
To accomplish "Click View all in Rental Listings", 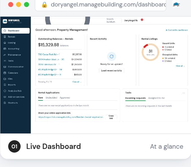I will click(180, 66).
